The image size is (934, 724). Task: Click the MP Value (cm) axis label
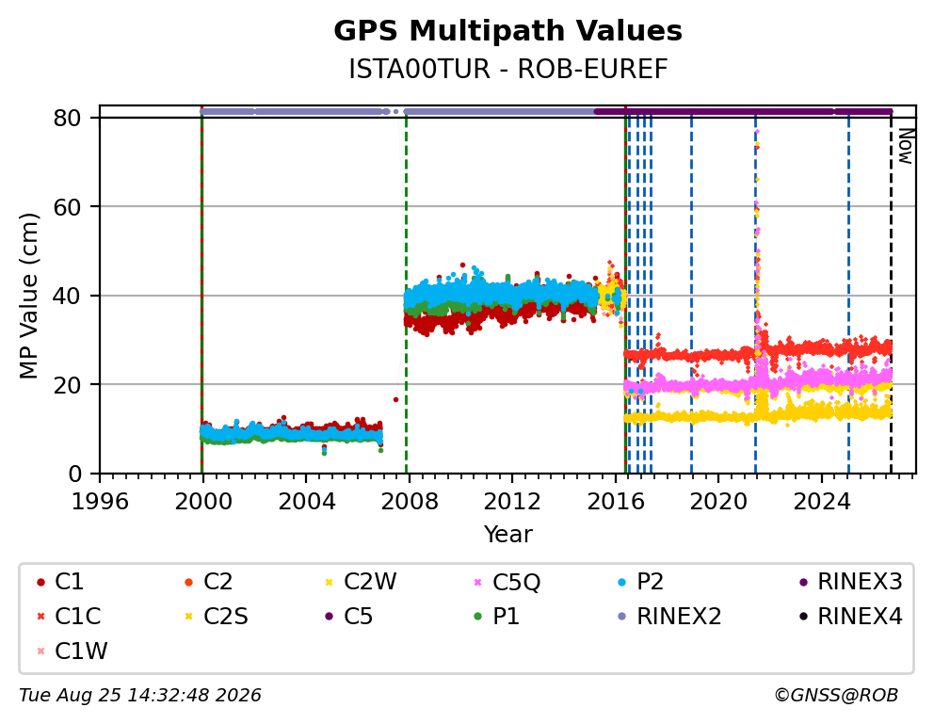pyautogui.click(x=28, y=296)
